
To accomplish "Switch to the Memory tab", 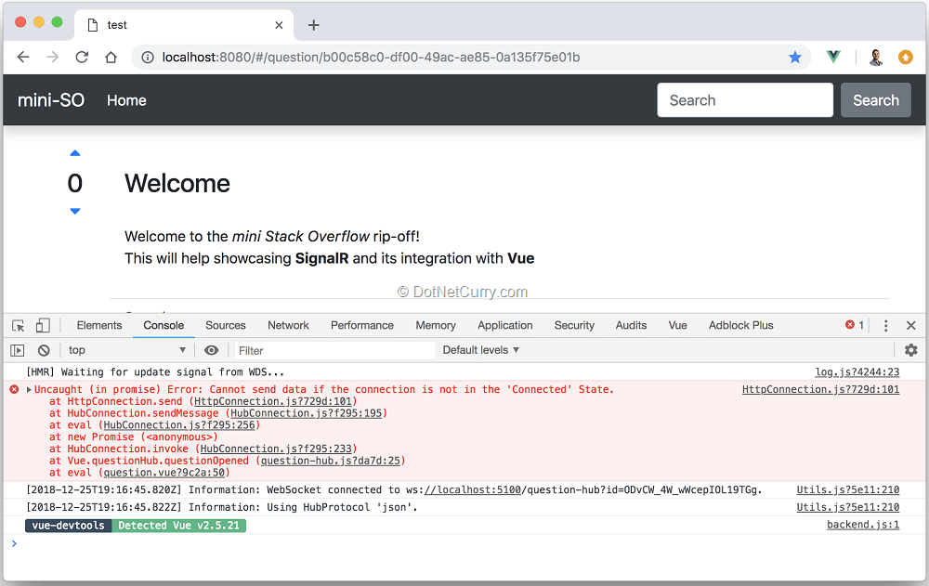I will coord(436,325).
